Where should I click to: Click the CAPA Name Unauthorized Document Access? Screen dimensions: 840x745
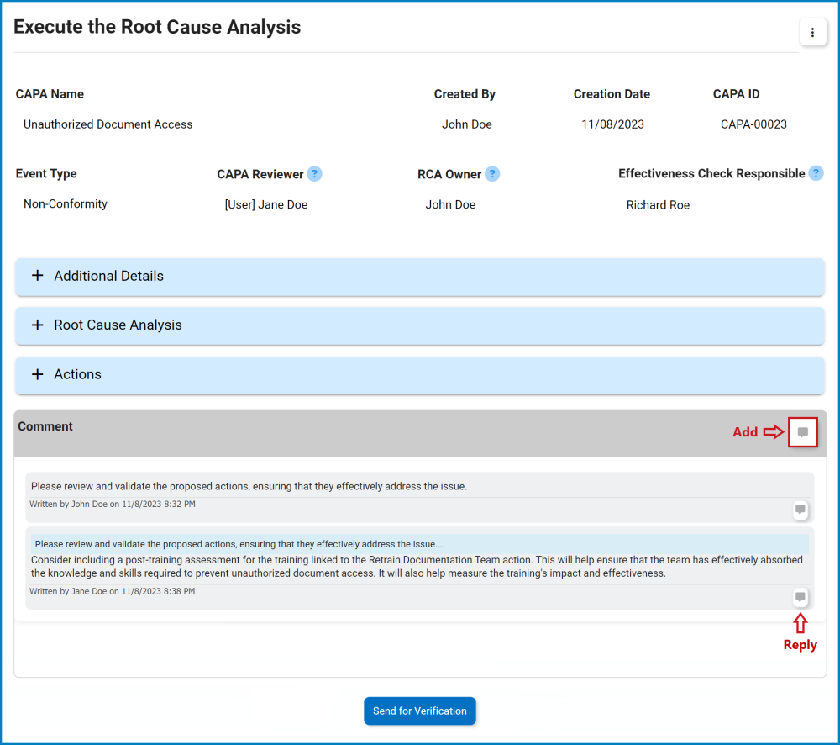pyautogui.click(x=108, y=124)
